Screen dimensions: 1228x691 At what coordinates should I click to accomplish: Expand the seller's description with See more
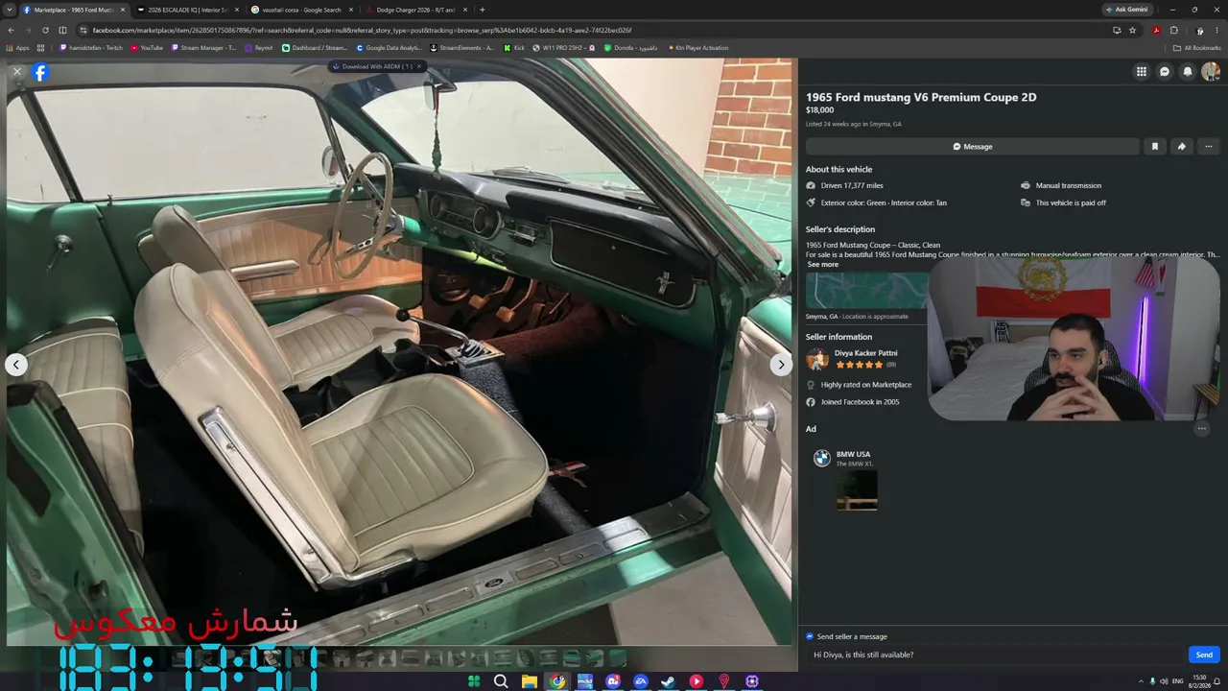click(x=823, y=265)
